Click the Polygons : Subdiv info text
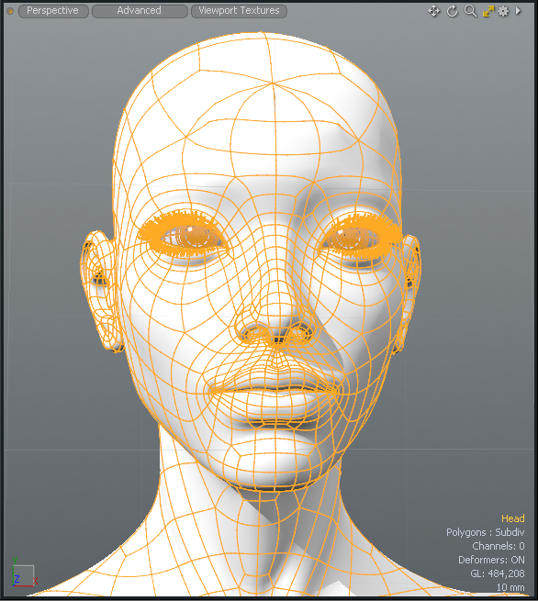Screen dimensions: 538x601 pos(485,532)
